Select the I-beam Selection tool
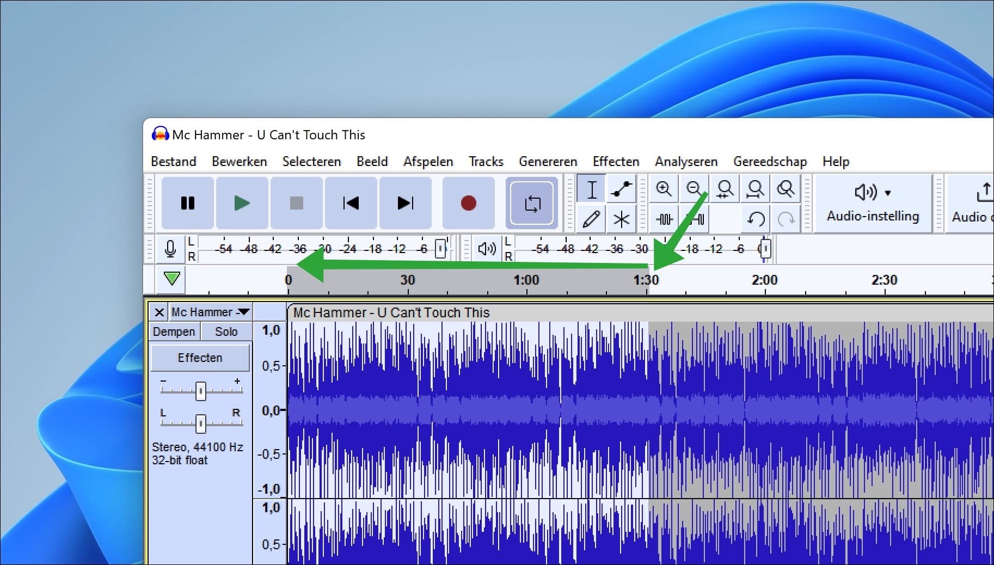 point(592,189)
